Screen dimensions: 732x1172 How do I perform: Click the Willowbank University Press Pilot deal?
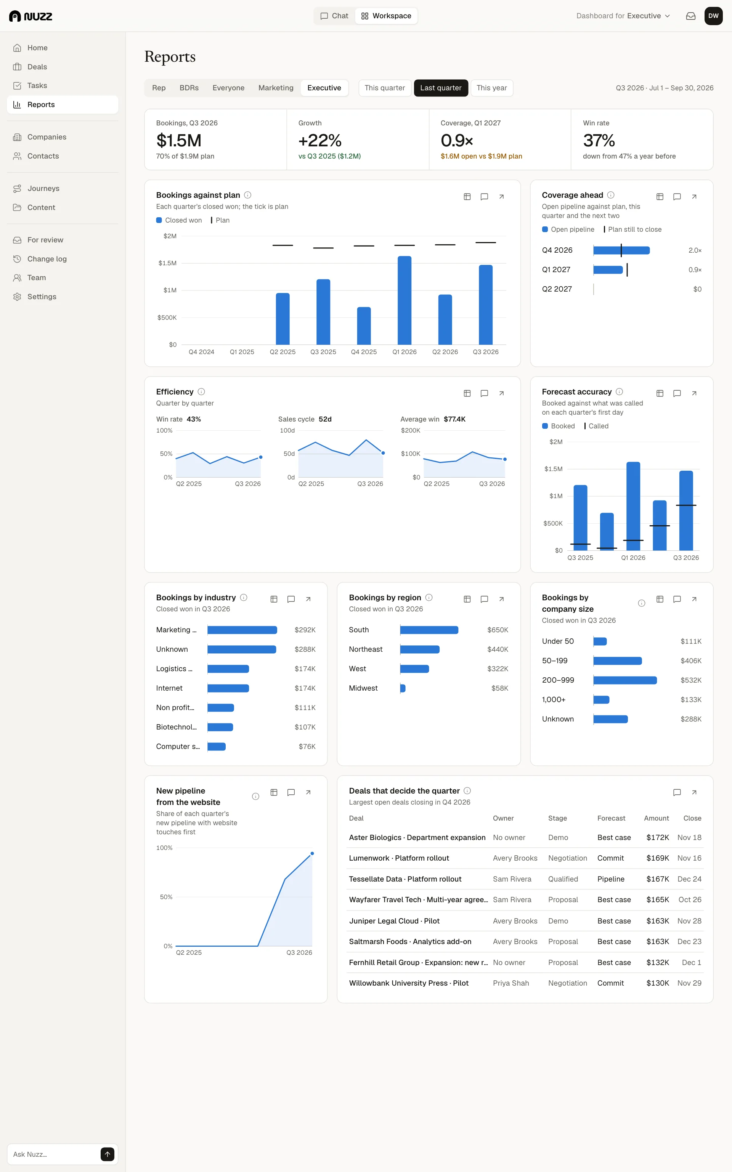[525, 983]
